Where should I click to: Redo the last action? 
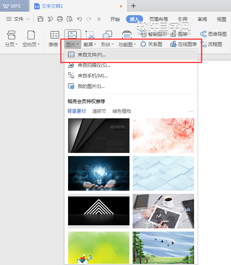[89, 19]
